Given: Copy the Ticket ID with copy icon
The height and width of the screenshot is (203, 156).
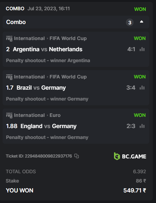Looking at the screenshot, I should click(77, 156).
